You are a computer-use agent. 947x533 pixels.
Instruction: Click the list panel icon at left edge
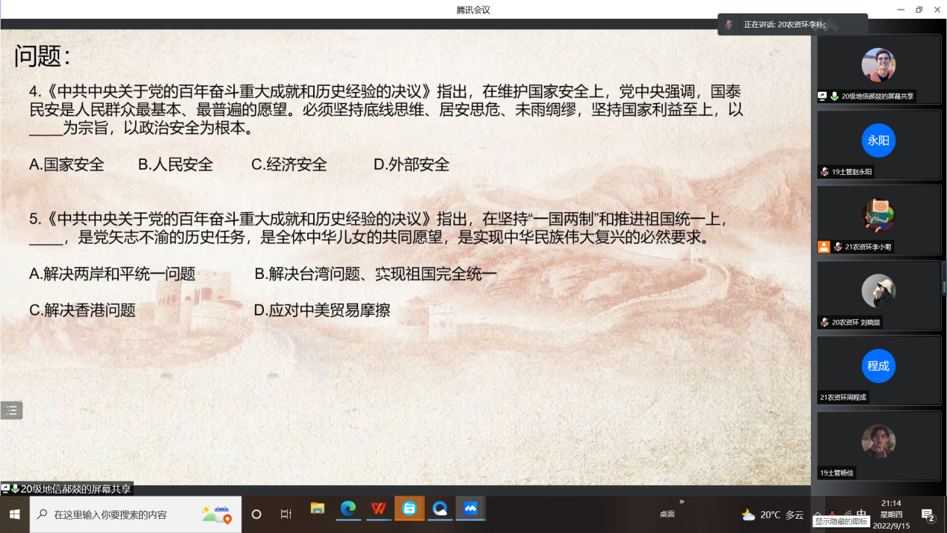click(x=11, y=410)
